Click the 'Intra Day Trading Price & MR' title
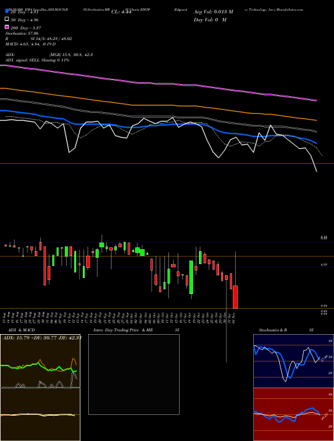Image resolution: width=334 pixels, height=441 pixels. coord(123,330)
